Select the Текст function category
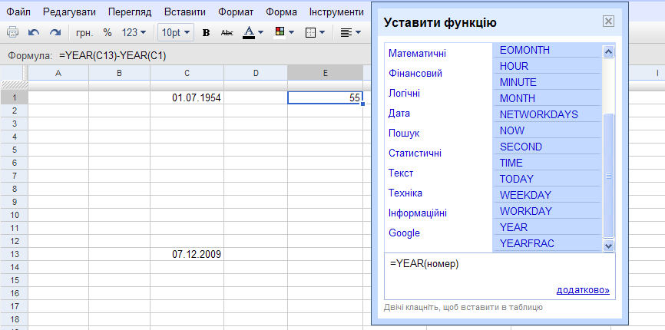665x330 pixels. point(401,173)
